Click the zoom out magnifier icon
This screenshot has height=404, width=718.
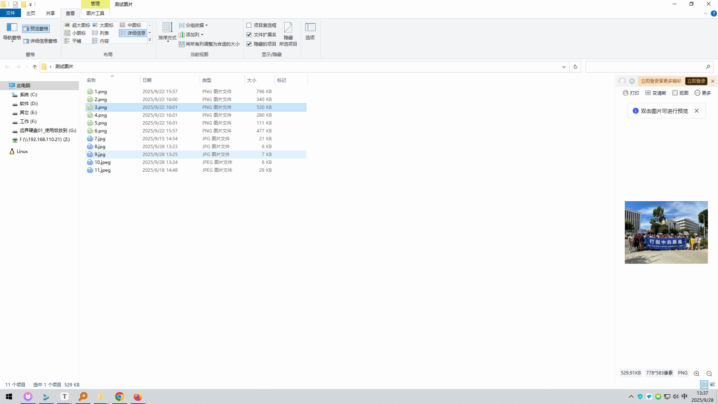tap(709, 373)
